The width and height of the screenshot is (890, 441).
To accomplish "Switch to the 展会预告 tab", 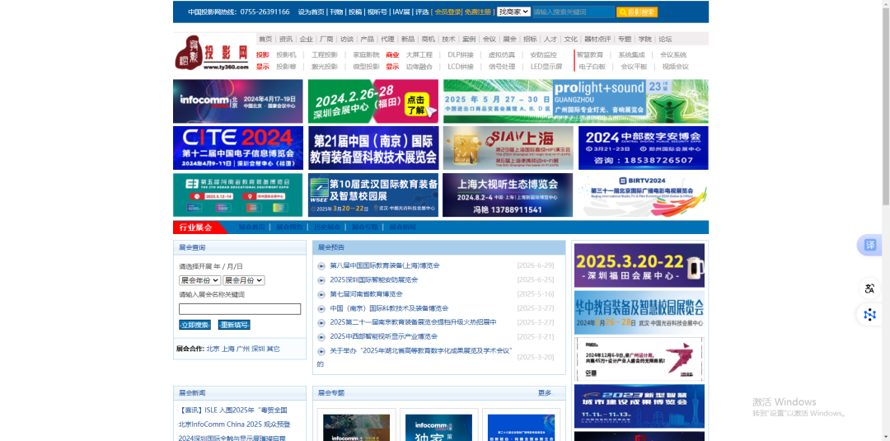I will [x=289, y=227].
